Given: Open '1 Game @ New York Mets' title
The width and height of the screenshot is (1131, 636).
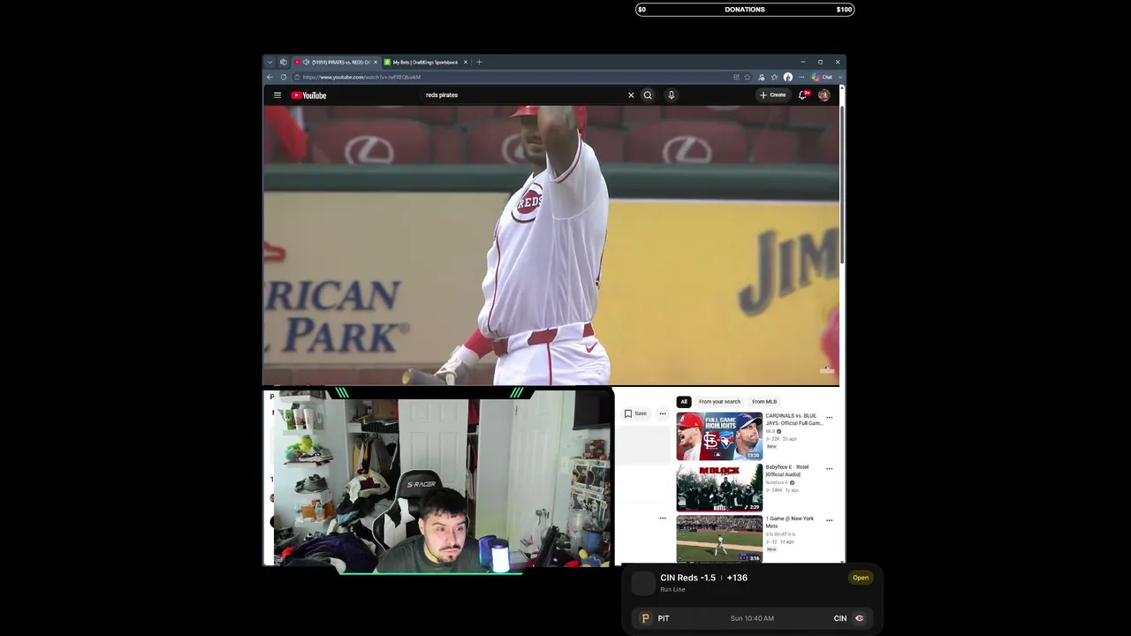Looking at the screenshot, I should click(x=790, y=522).
